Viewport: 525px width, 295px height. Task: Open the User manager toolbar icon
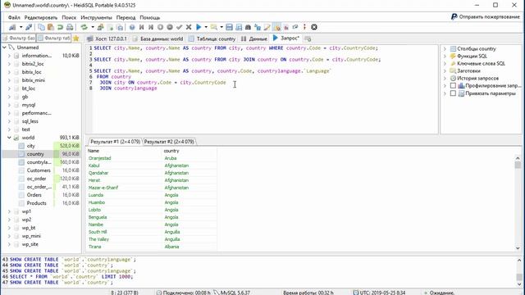(x=100, y=27)
